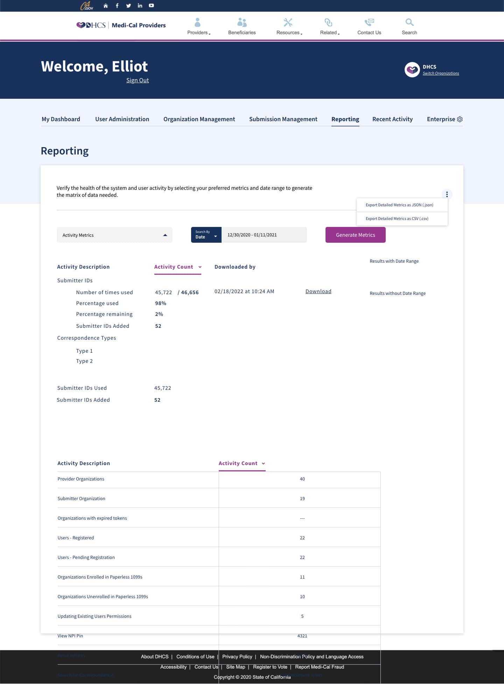This screenshot has width=504, height=684.
Task: Click the Downloaded by column header
Action: [x=235, y=267]
